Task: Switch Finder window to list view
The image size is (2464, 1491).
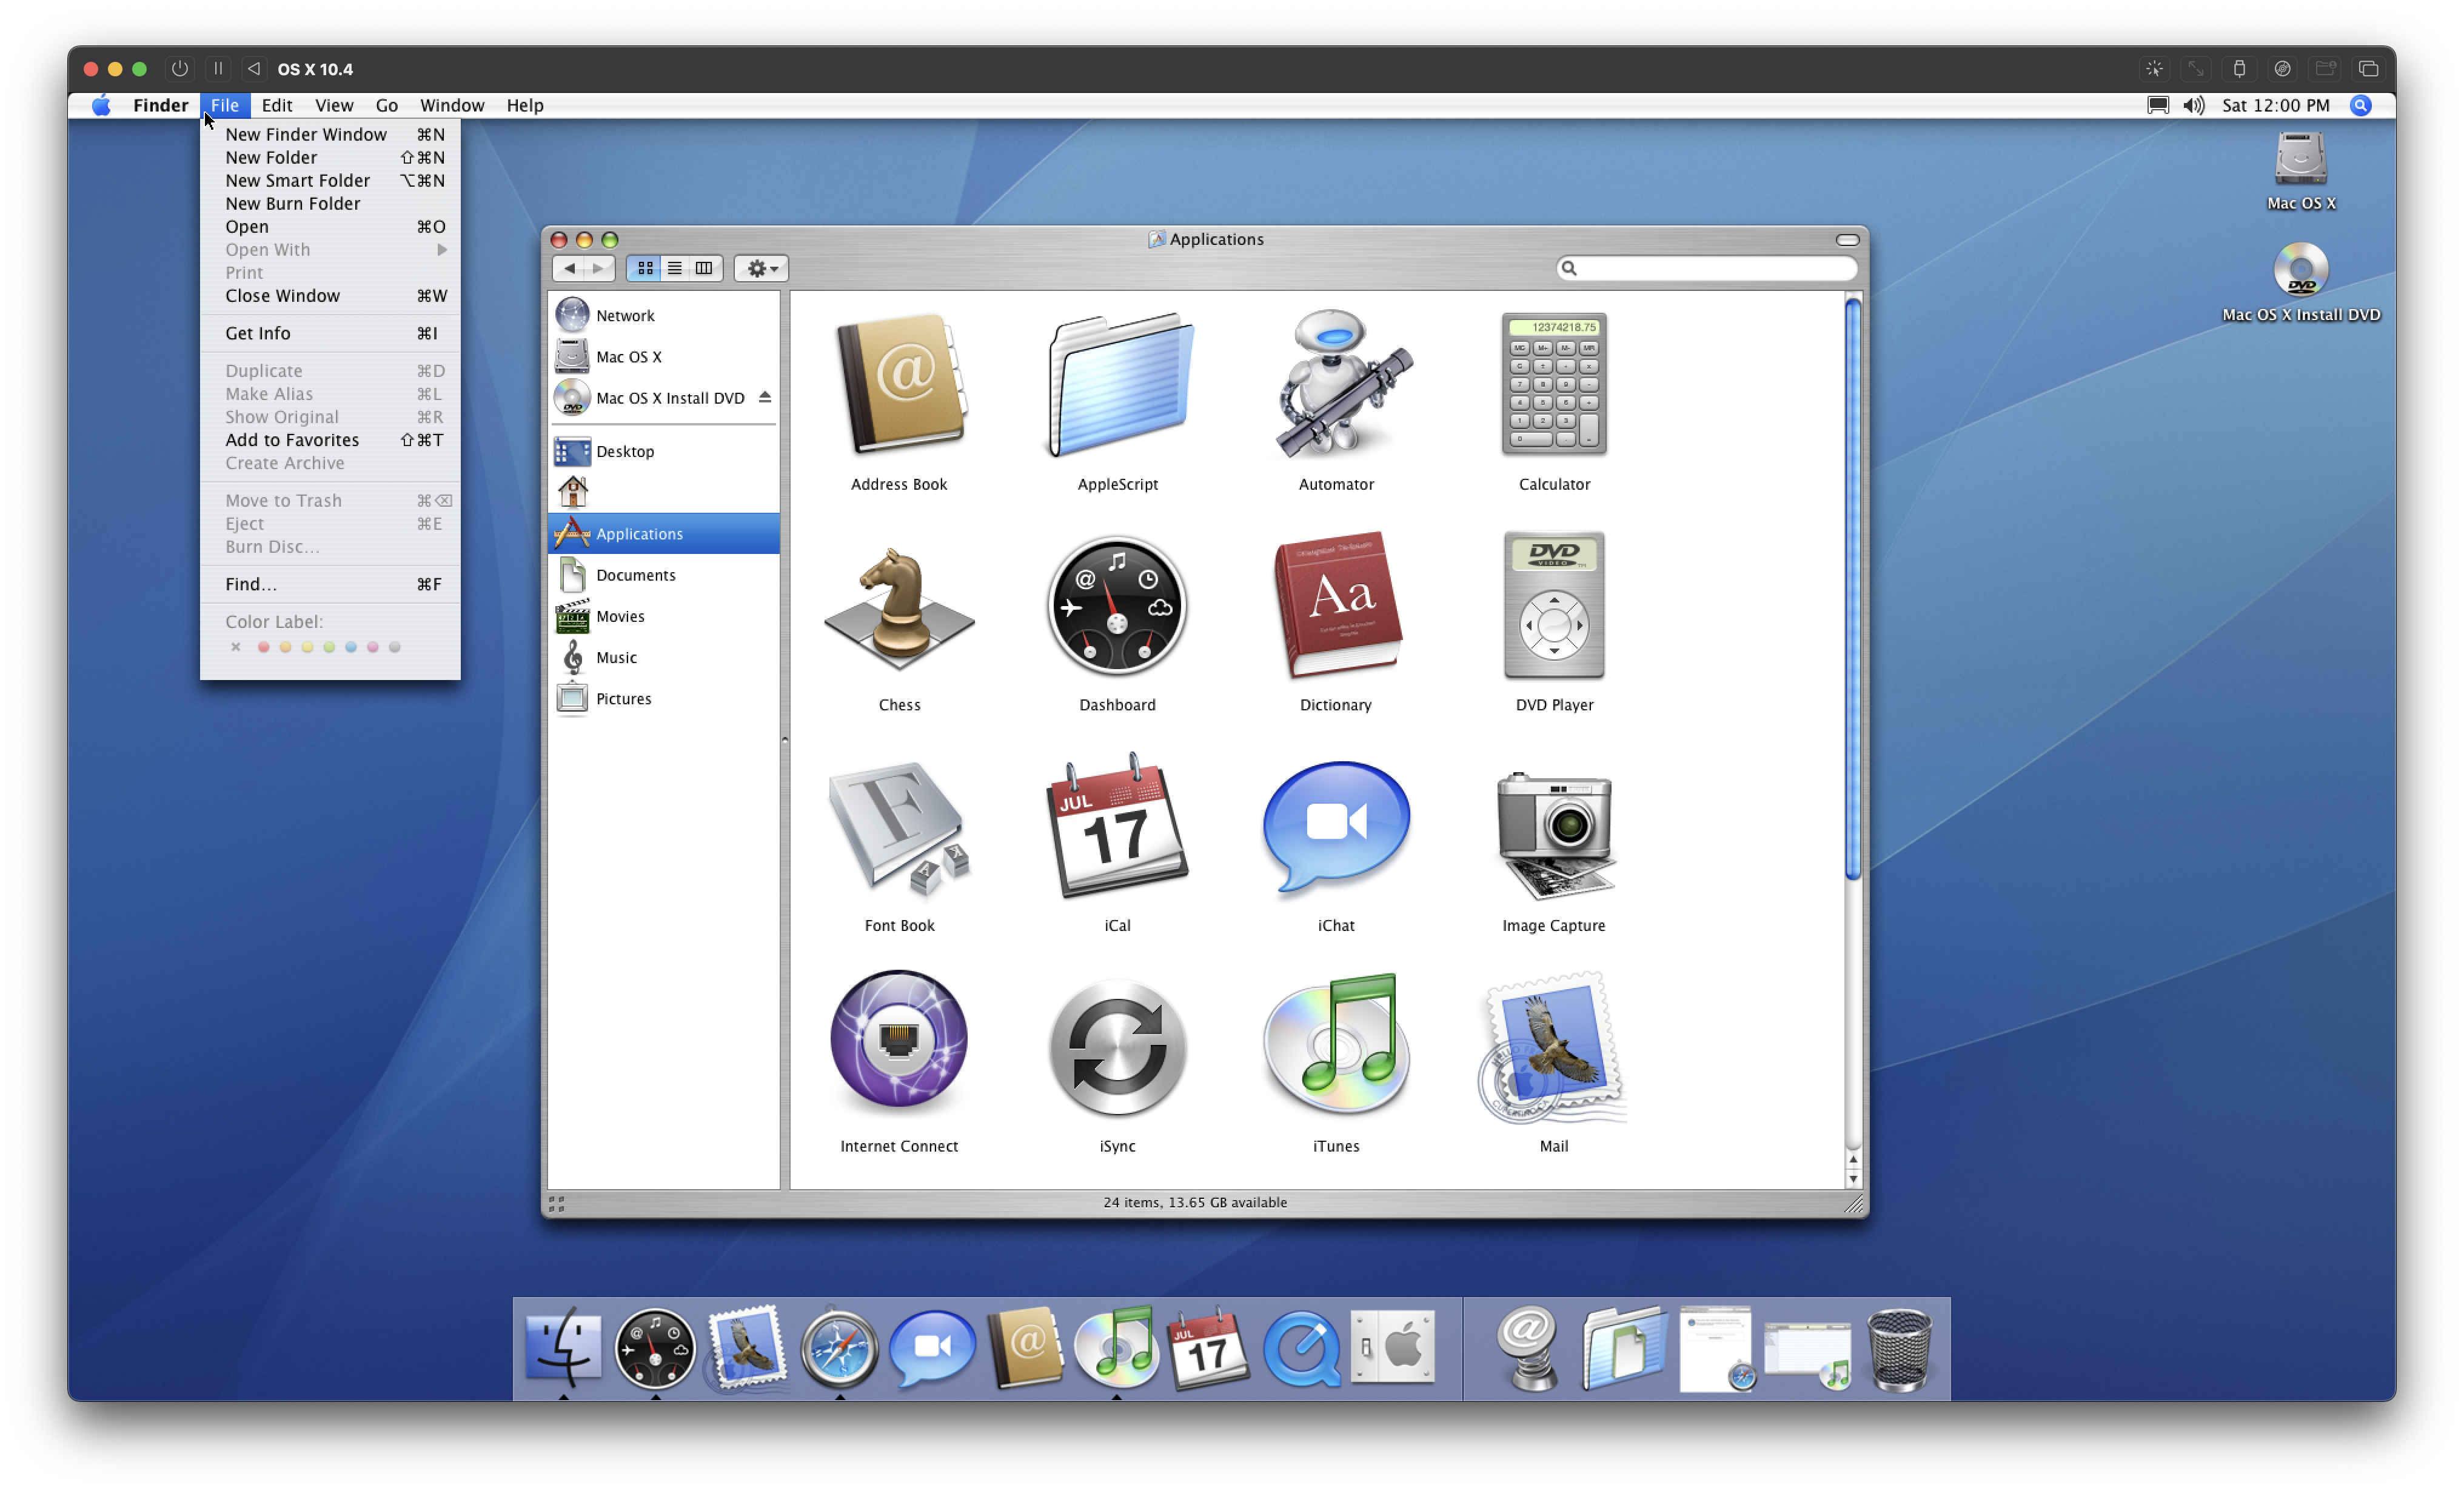Action: (x=675, y=268)
